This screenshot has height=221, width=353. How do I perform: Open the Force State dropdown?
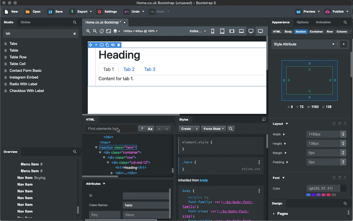(213, 129)
